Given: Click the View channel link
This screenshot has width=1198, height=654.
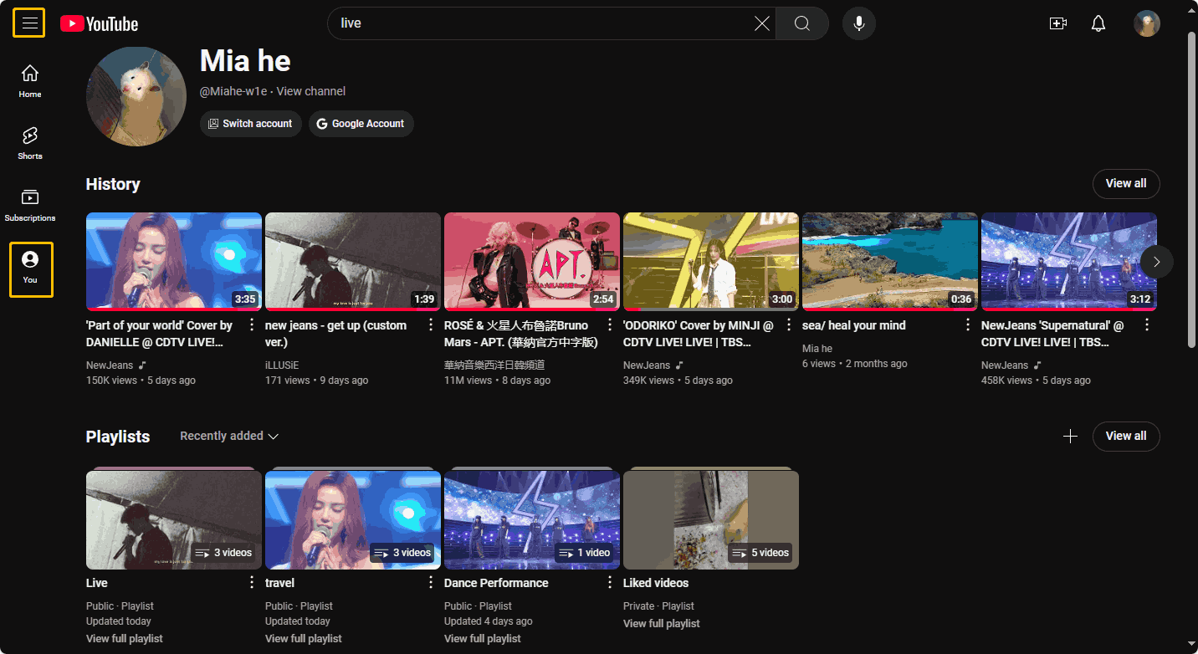Looking at the screenshot, I should (x=310, y=91).
